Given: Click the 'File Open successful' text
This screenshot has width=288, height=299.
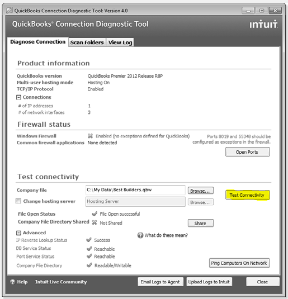Looking at the screenshot, I should (x=120, y=214).
